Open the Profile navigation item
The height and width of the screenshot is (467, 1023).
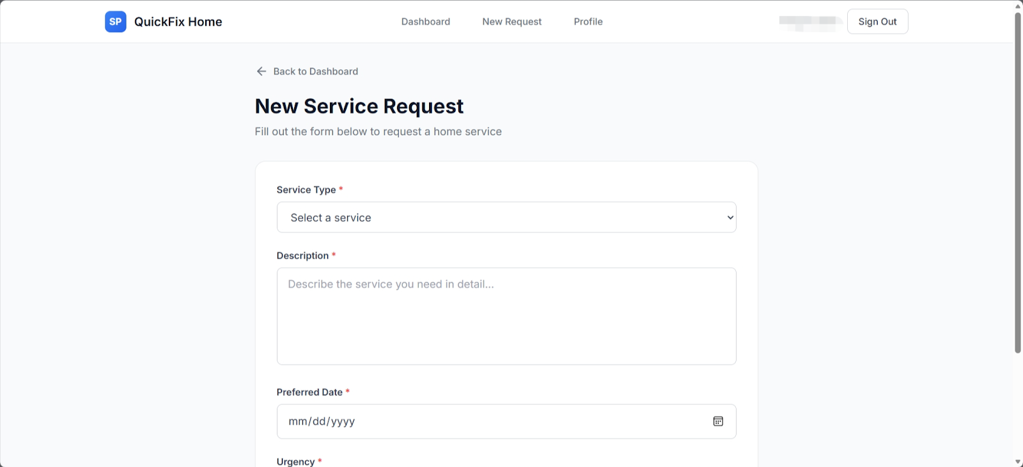pyautogui.click(x=588, y=22)
